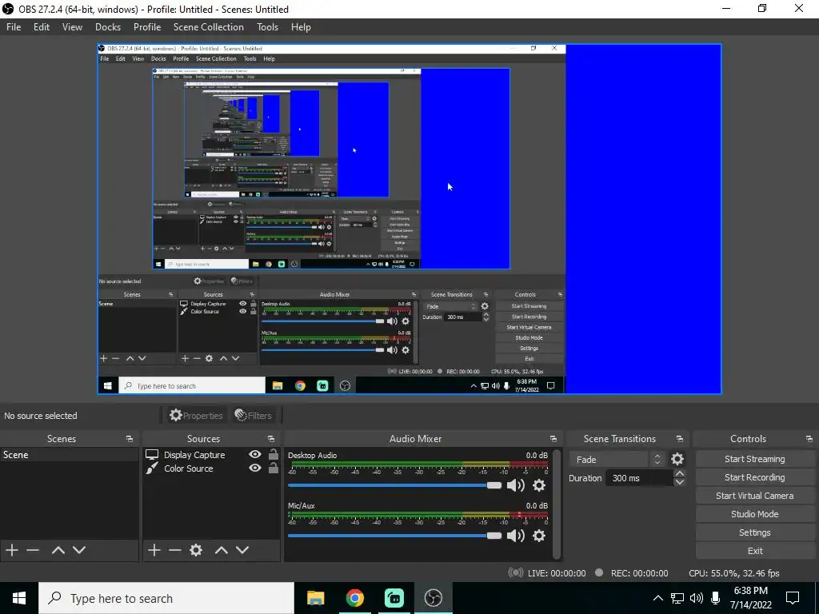This screenshot has height=614, width=819.
Task: Add a new scene with the plus icon
Action: point(12,550)
